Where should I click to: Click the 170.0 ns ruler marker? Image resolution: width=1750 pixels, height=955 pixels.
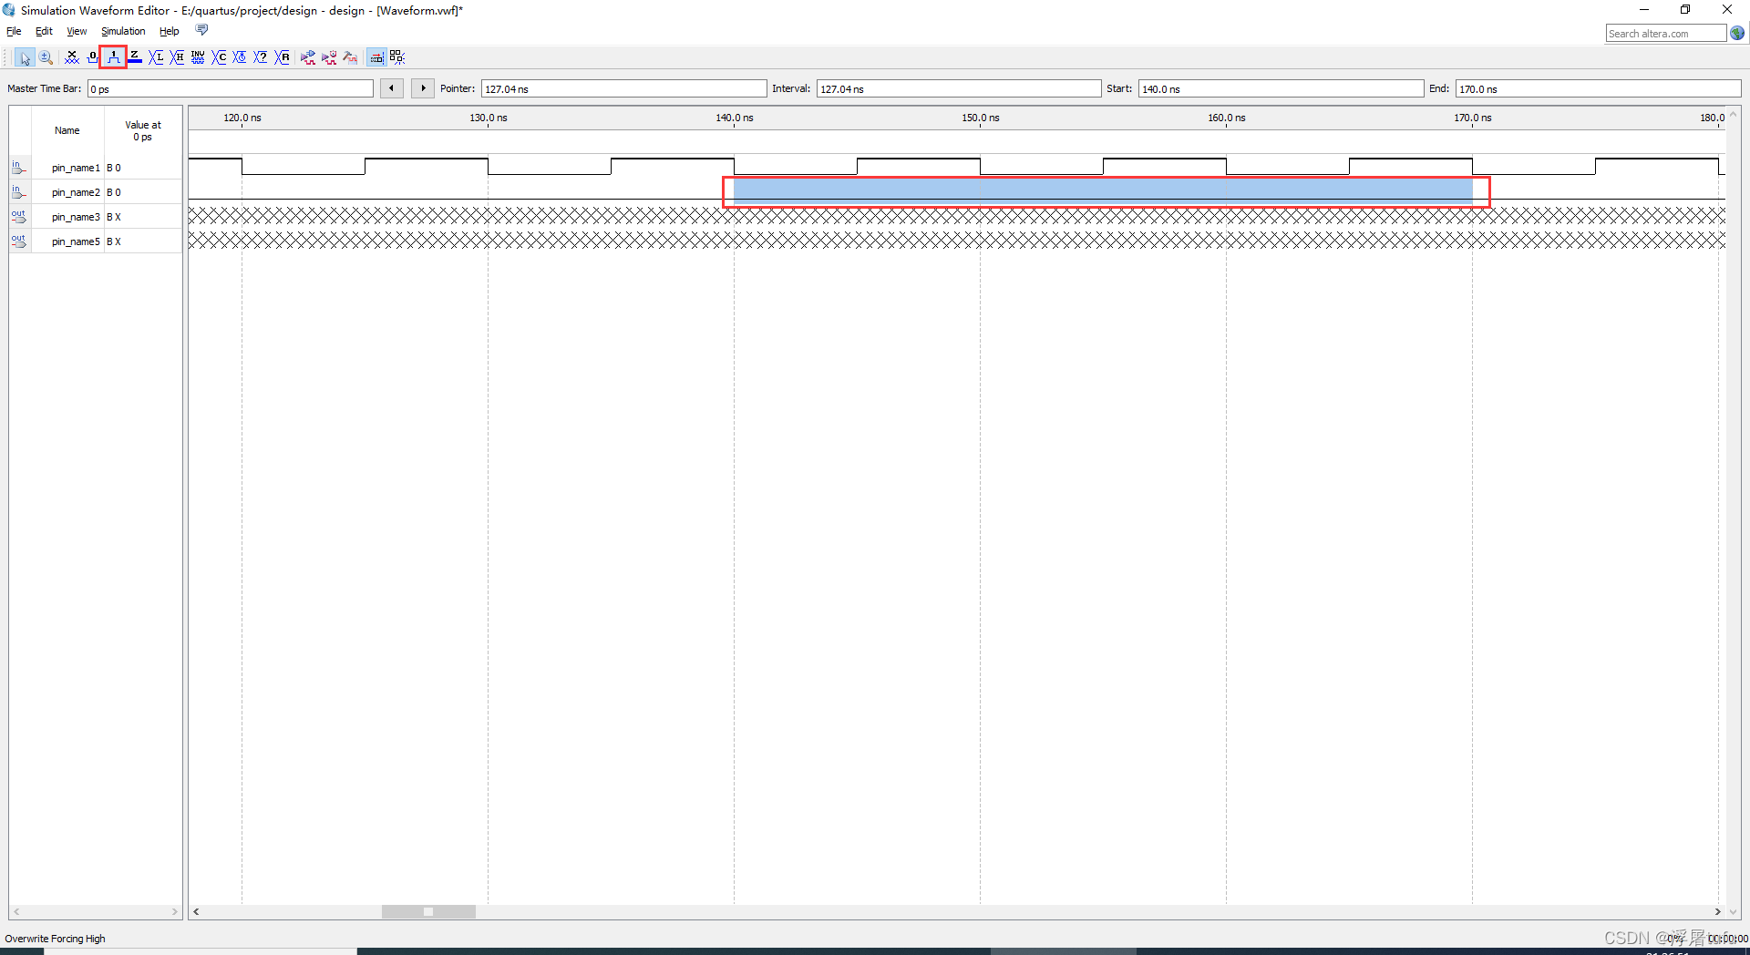(x=1473, y=118)
